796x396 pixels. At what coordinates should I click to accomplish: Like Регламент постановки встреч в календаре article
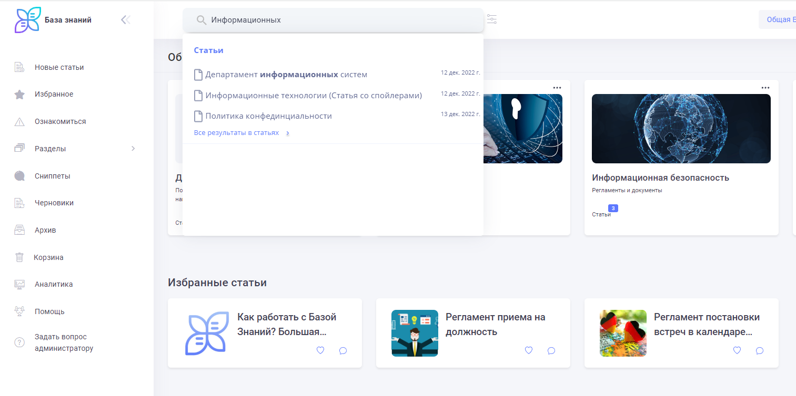[737, 350]
